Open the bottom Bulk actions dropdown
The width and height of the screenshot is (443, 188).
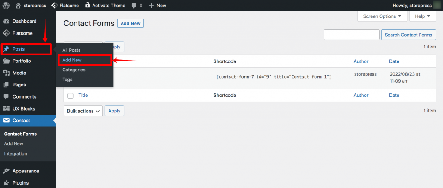[83, 111]
